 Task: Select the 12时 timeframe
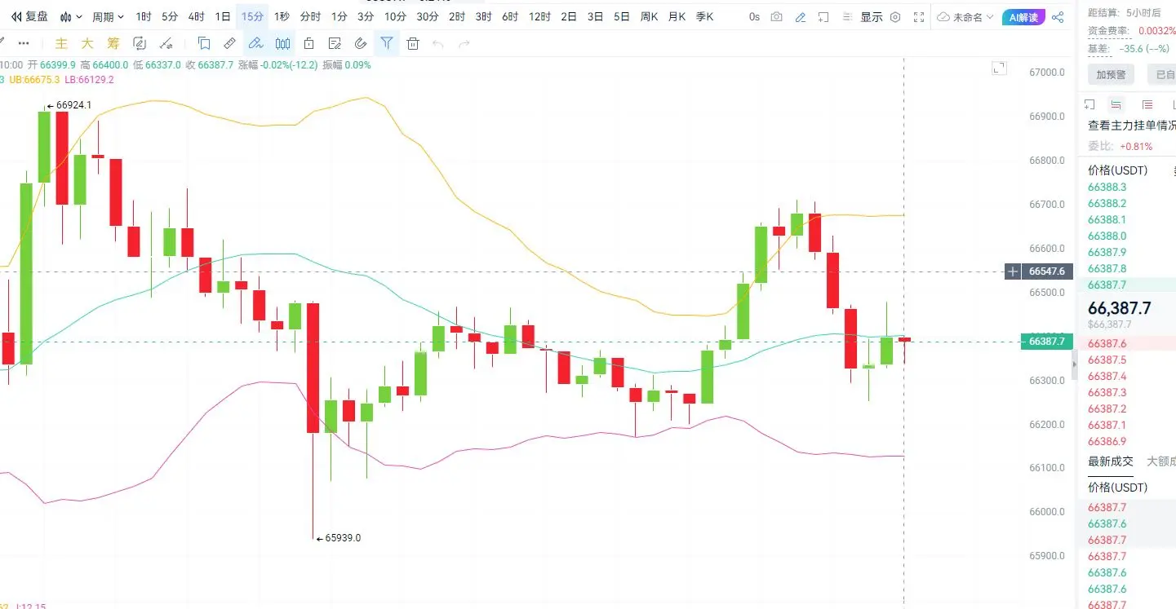(x=539, y=16)
